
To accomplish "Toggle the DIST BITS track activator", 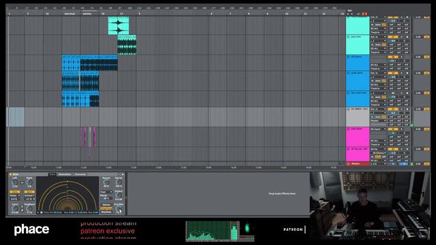I will [x=393, y=129].
